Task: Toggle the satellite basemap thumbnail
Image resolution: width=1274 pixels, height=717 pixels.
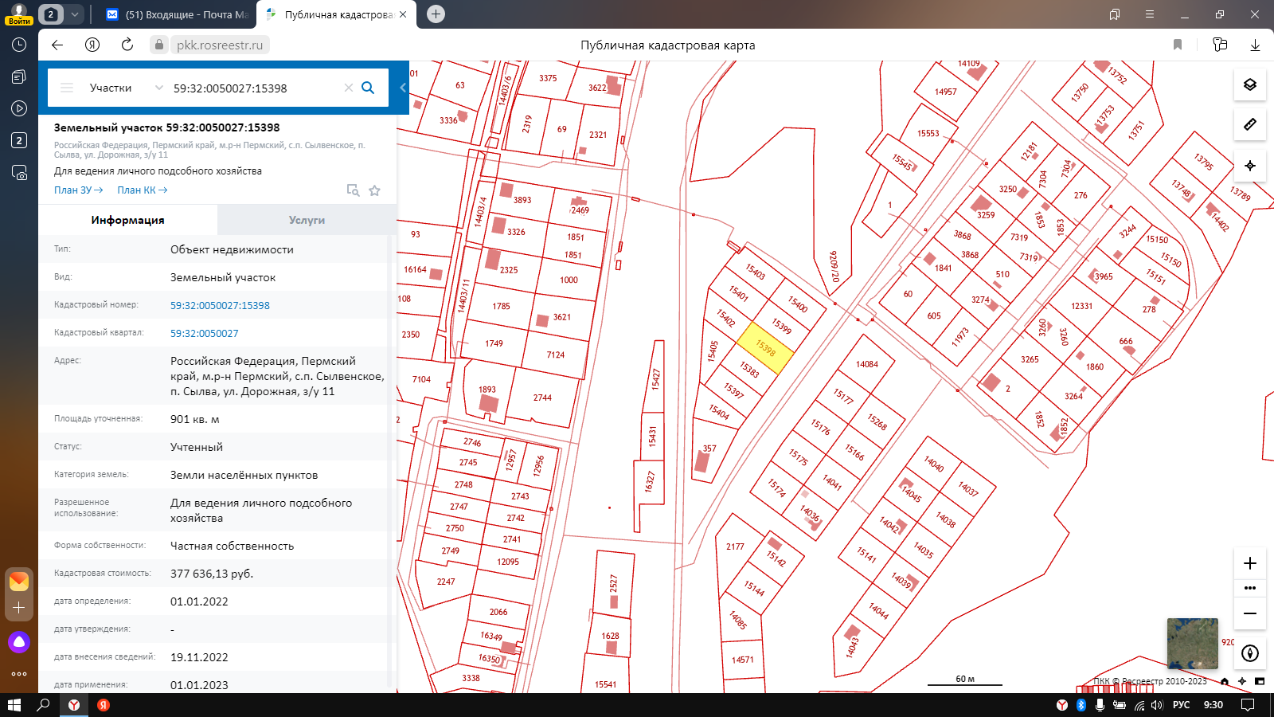Action: coord(1192,644)
